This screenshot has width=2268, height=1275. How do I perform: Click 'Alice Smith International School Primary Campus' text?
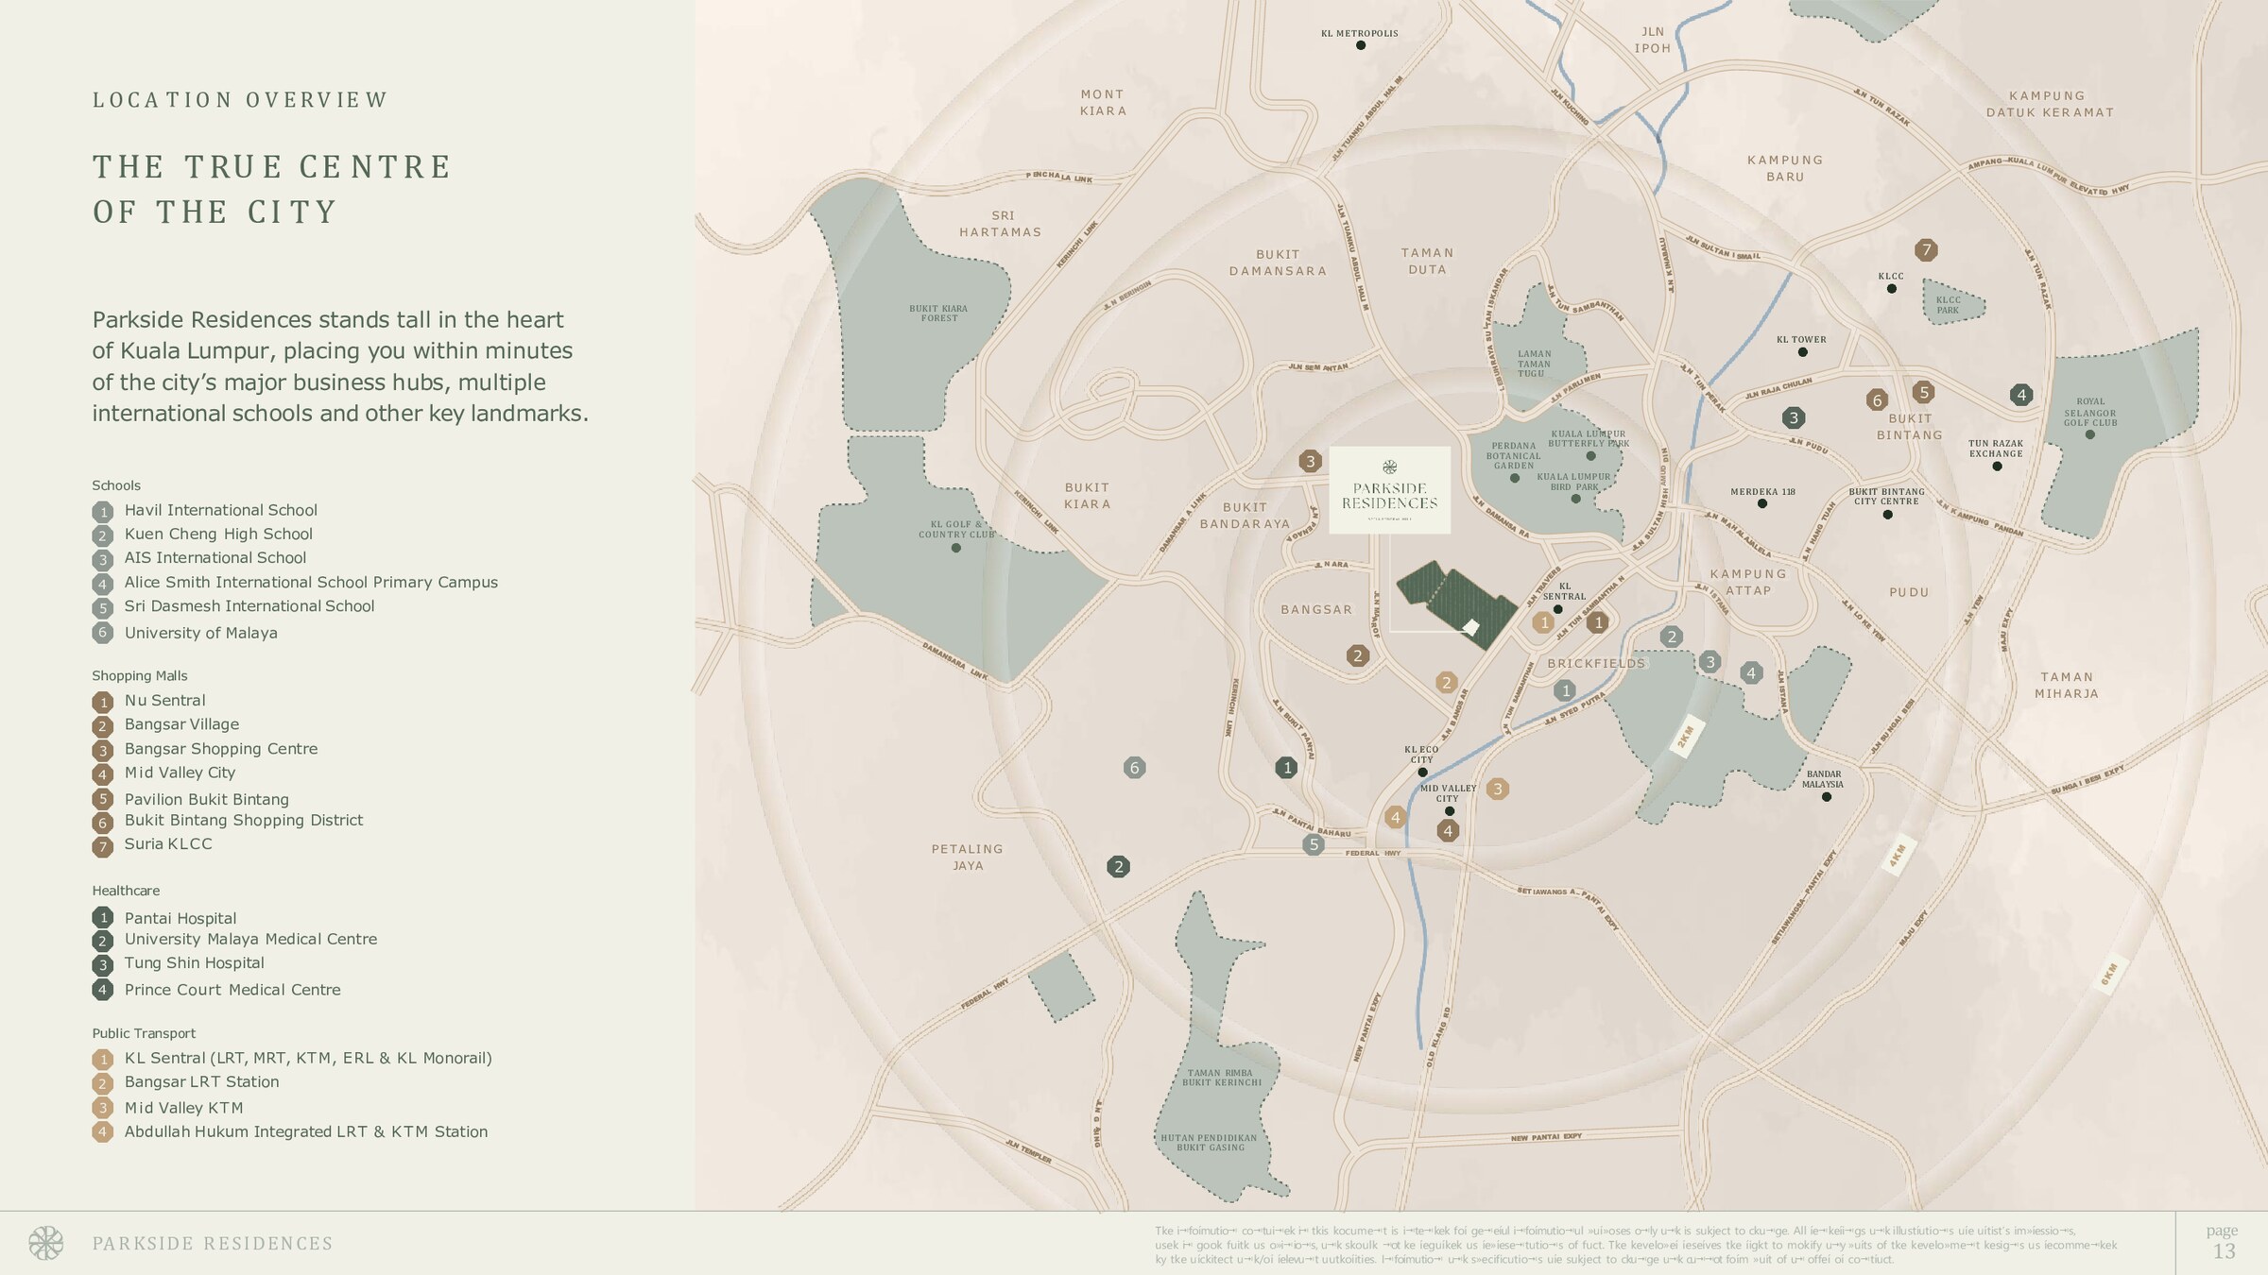311,583
